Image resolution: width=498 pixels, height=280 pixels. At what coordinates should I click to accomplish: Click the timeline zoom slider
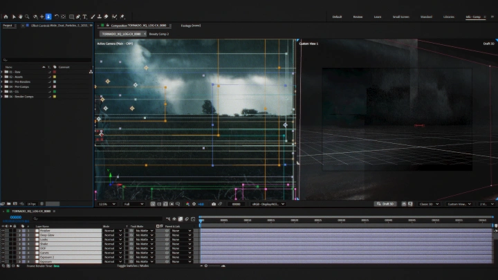pos(213,265)
